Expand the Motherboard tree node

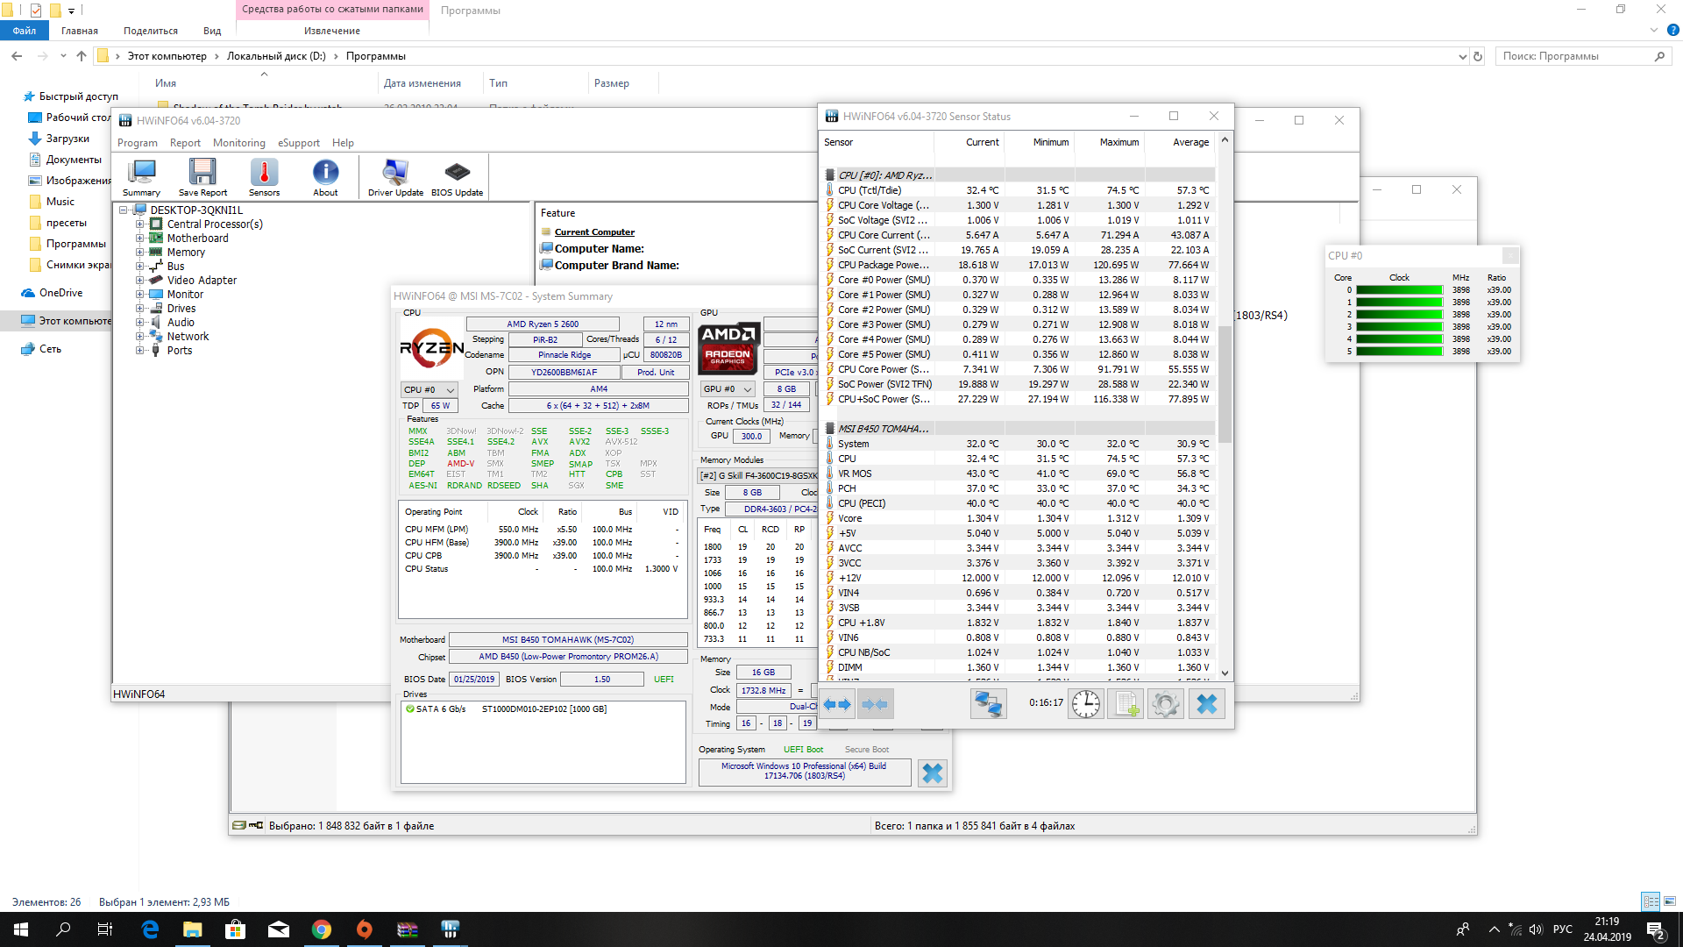click(139, 239)
